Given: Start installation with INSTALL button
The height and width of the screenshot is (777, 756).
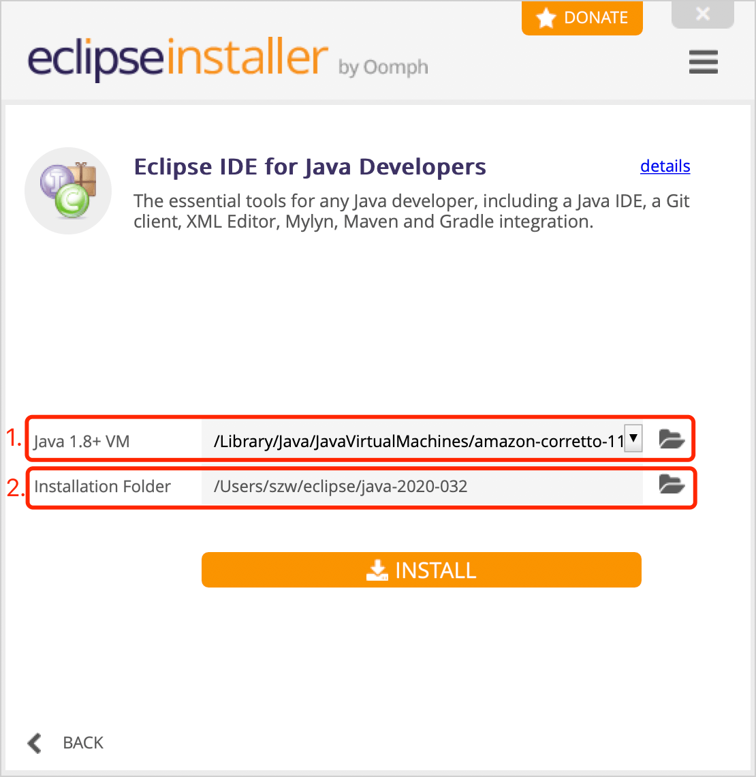Looking at the screenshot, I should pos(422,570).
